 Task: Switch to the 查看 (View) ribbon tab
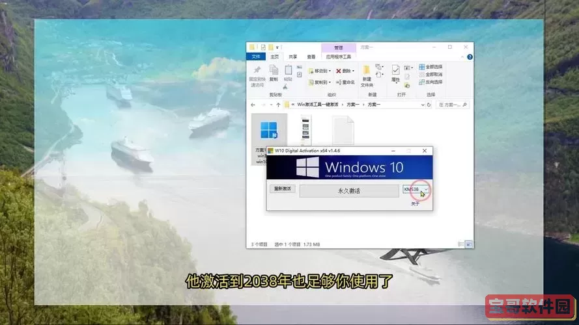click(x=311, y=57)
